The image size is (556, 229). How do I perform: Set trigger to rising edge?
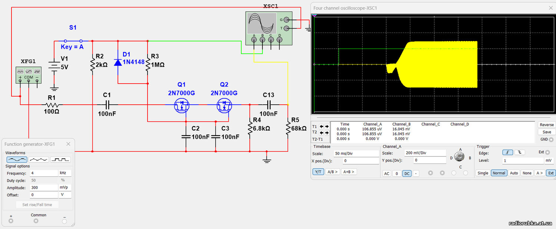point(507,152)
